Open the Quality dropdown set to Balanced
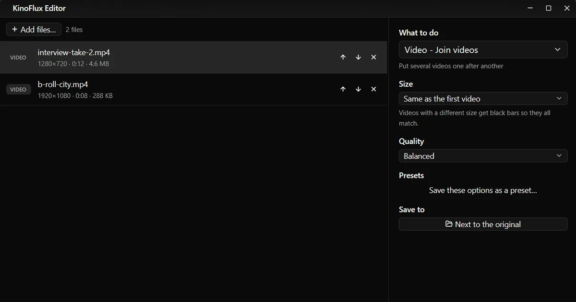The width and height of the screenshot is (576, 302). tap(483, 156)
